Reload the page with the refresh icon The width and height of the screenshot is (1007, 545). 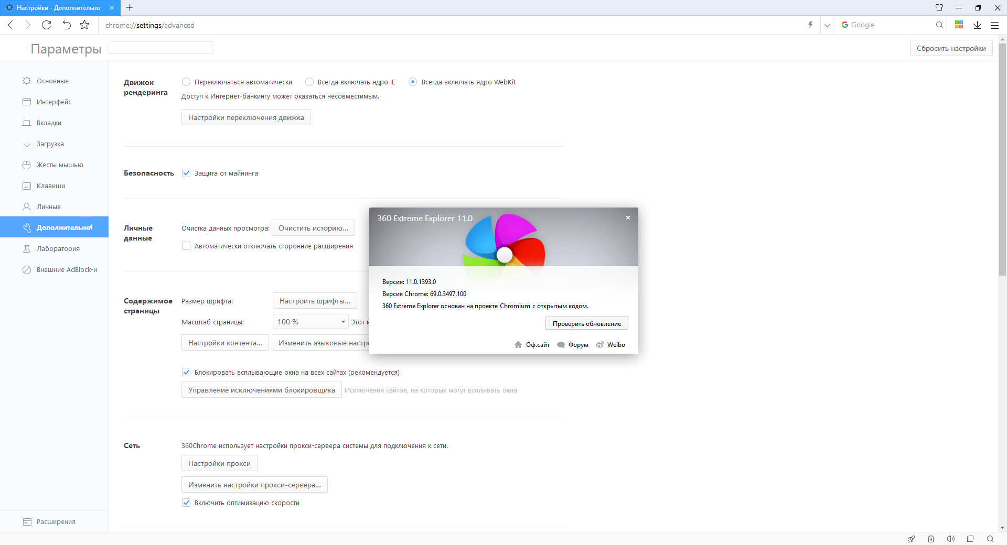click(46, 25)
